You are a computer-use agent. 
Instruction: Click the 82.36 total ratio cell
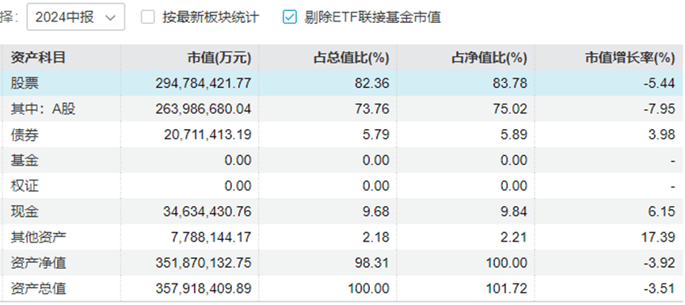371,83
